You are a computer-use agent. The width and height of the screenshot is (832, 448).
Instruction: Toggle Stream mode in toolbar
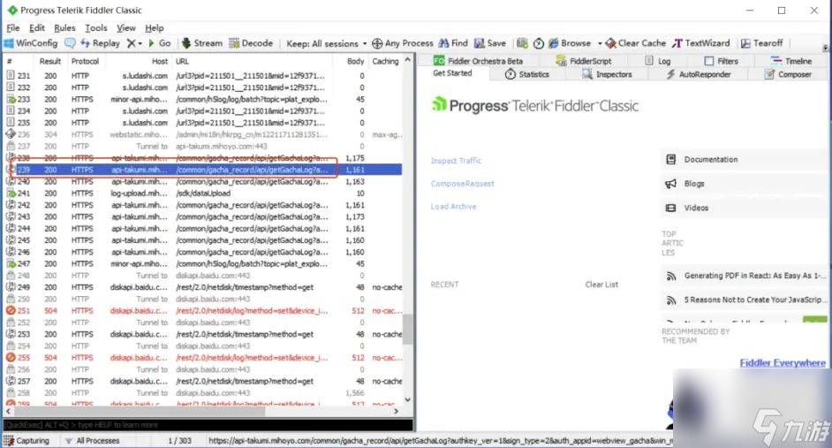point(202,43)
